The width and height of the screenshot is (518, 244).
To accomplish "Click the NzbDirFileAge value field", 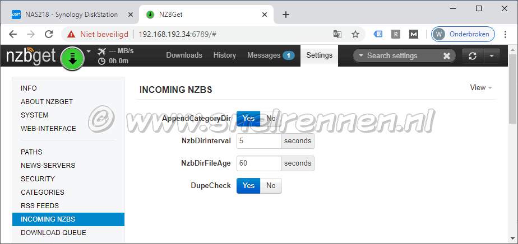I will tap(258, 163).
